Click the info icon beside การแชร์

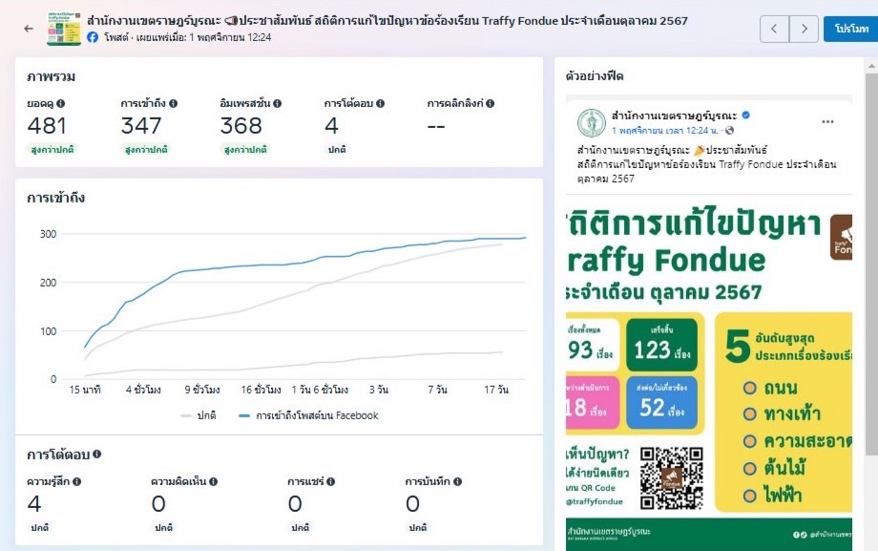tap(331, 481)
